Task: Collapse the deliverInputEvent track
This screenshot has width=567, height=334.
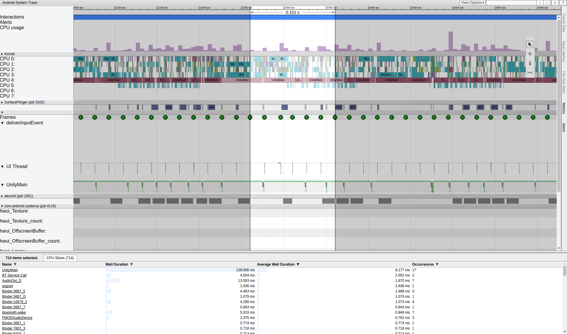Action: [x=3, y=123]
